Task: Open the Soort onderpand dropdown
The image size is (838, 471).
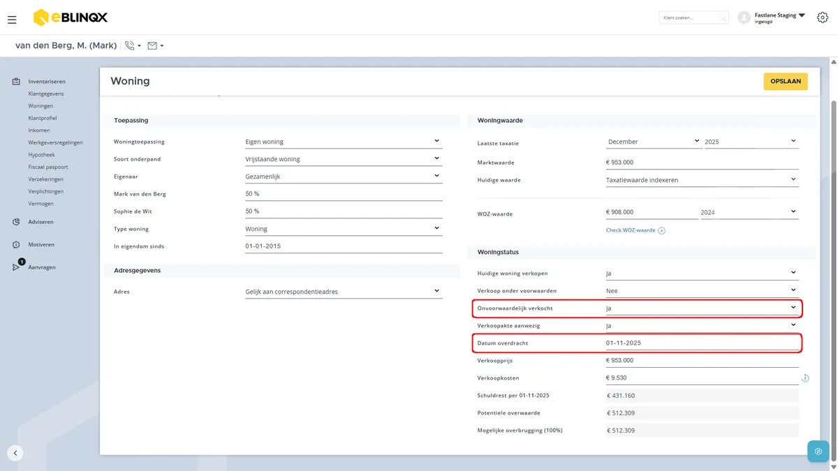Action: click(343, 159)
